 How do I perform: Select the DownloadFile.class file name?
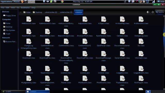[47, 58]
